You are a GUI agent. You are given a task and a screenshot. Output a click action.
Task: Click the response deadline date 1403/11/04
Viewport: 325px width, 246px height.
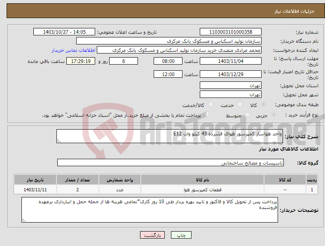click(x=231, y=61)
